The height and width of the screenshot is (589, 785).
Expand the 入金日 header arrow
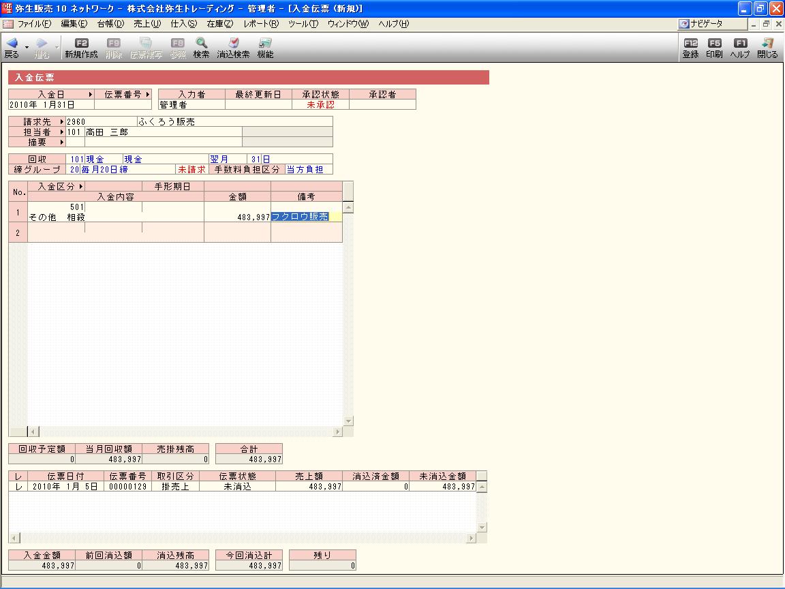pyautogui.click(x=91, y=94)
